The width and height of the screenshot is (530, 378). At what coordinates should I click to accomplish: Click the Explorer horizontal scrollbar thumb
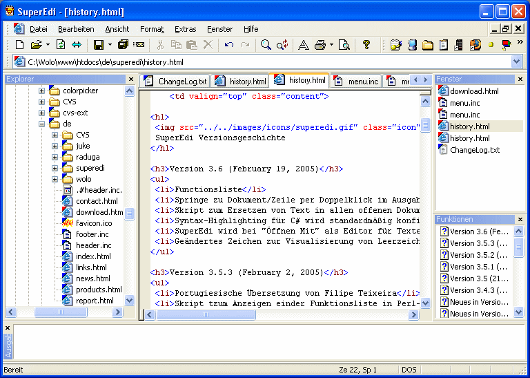(x=61, y=312)
